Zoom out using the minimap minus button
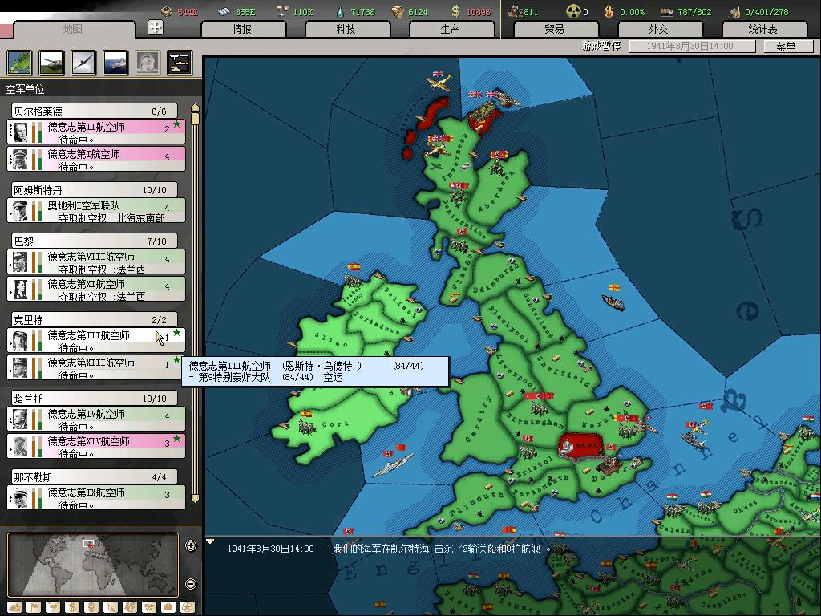Image resolution: width=821 pixels, height=616 pixels. tap(191, 584)
